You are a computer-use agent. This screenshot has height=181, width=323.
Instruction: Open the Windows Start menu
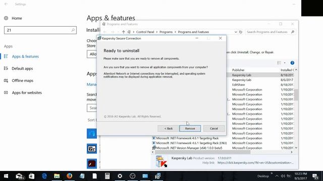point(6,176)
